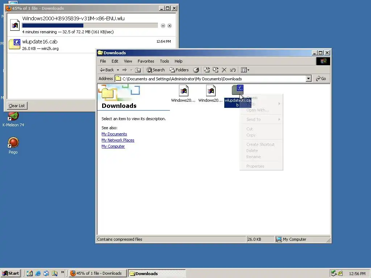This screenshot has width=371, height=278.
Task: Expand the Send To submenu
Action: 261,119
